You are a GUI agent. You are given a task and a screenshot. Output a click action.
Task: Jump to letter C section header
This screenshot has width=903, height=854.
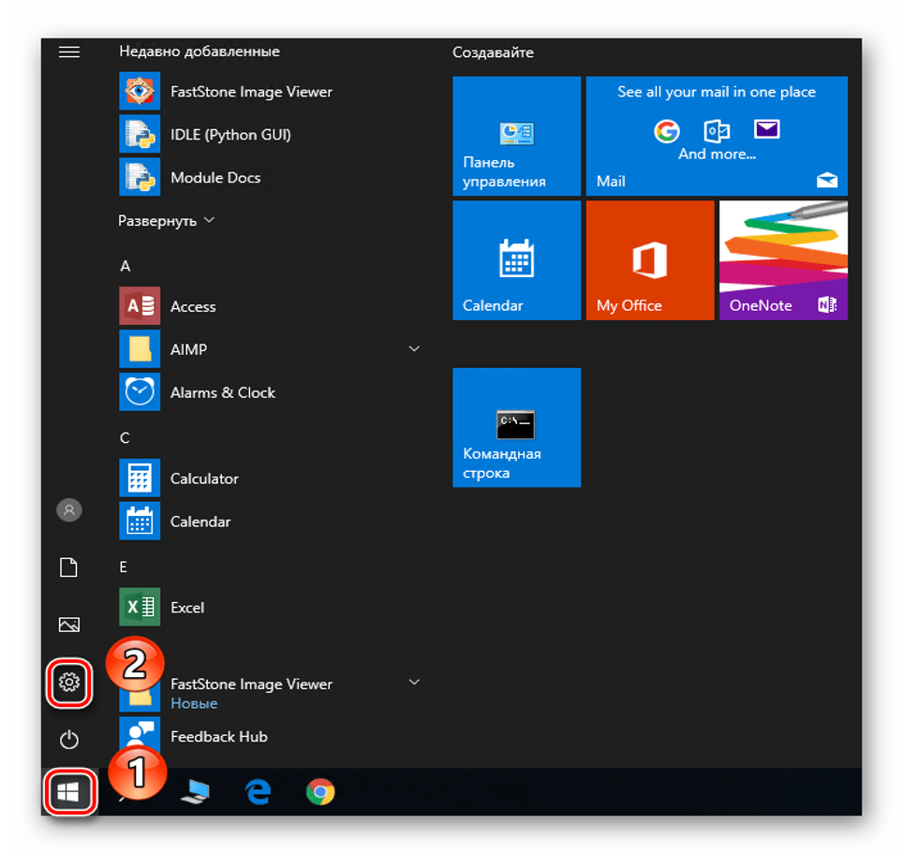[x=125, y=437]
